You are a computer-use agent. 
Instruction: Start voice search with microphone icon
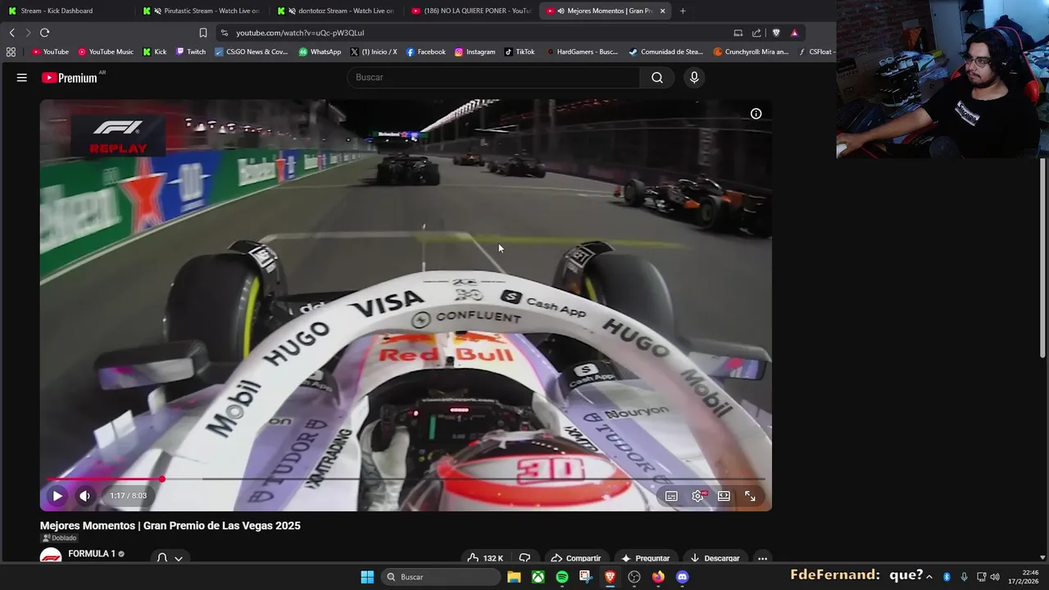coord(694,77)
